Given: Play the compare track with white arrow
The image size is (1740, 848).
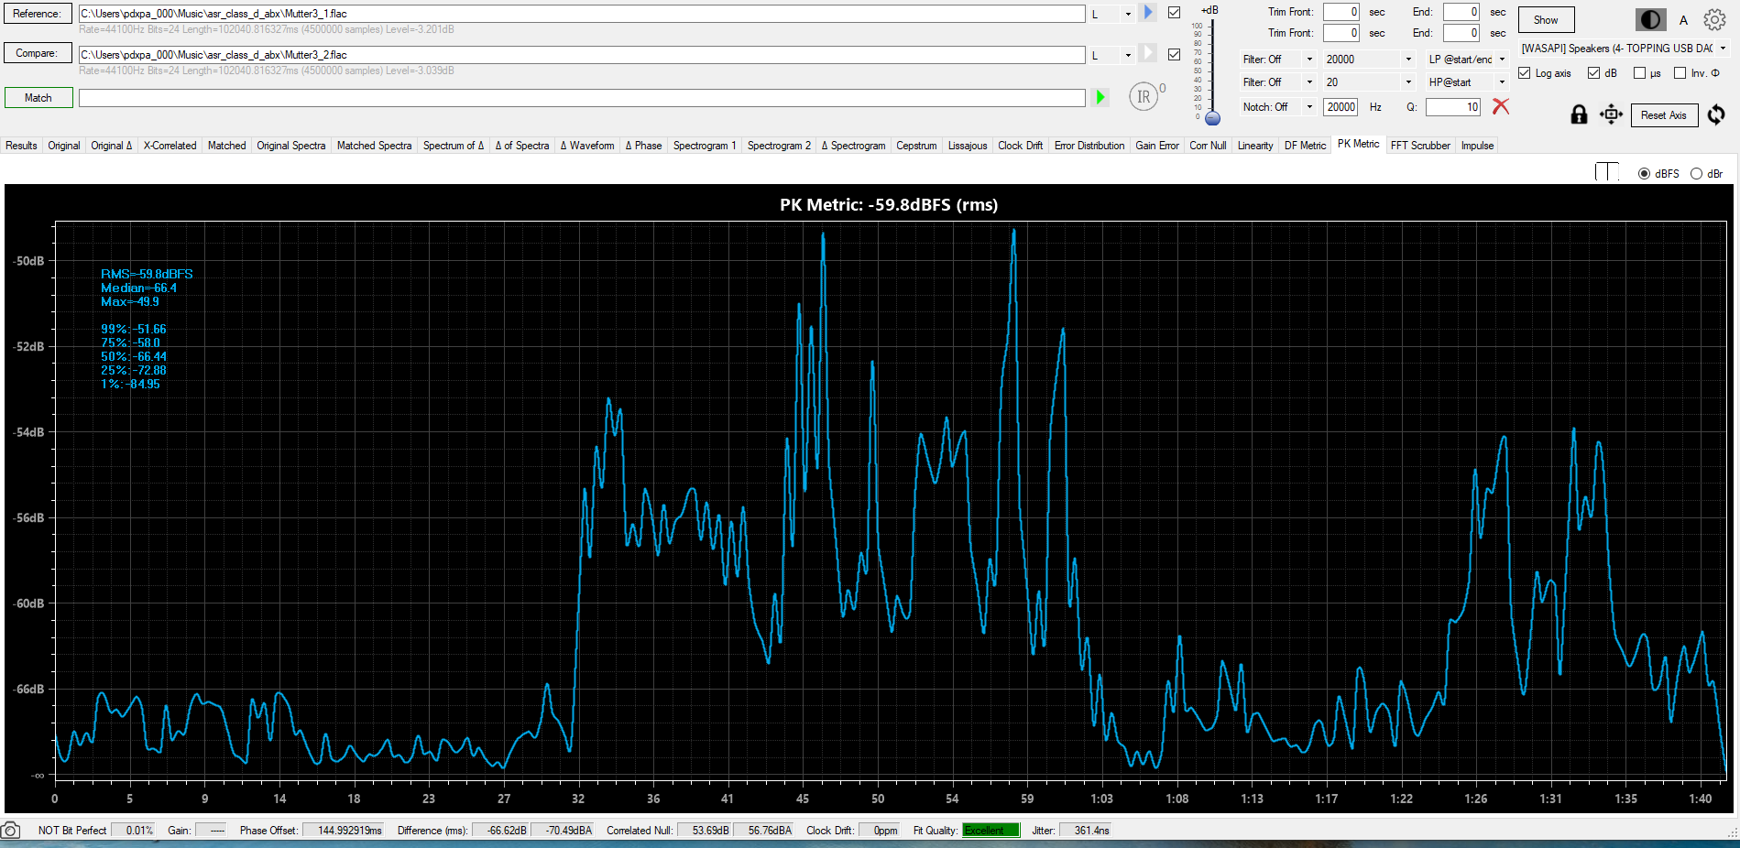Looking at the screenshot, I should 1148,53.
